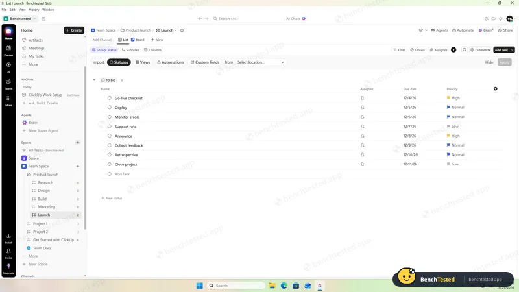The height and width of the screenshot is (292, 519).
Task: Open the Windows Start menu
Action: [x=200, y=286]
